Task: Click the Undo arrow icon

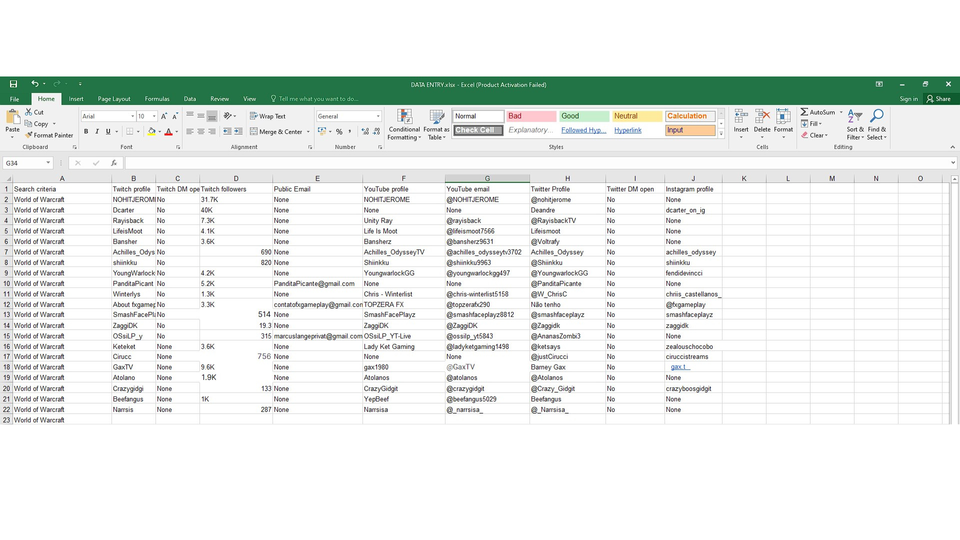Action: coord(34,83)
